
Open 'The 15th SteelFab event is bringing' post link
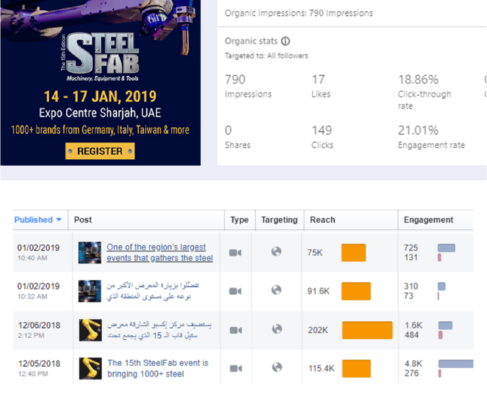(158, 368)
